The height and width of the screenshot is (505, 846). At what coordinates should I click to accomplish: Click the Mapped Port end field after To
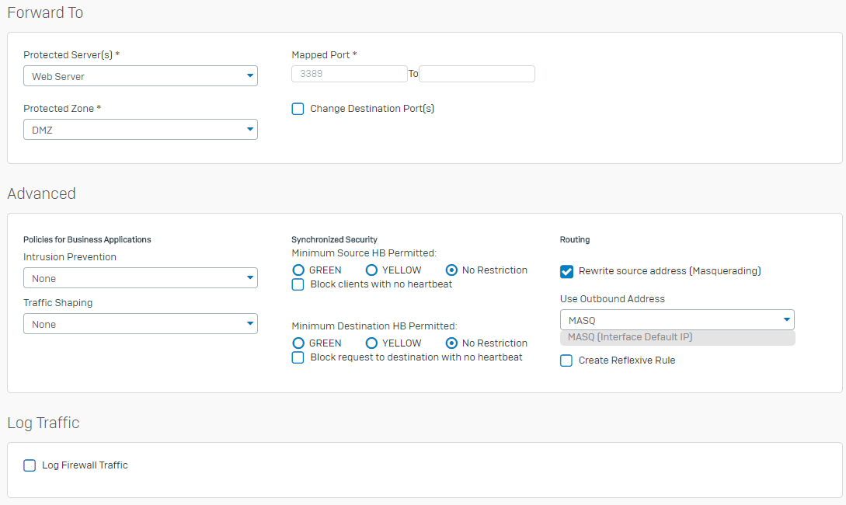click(x=477, y=74)
